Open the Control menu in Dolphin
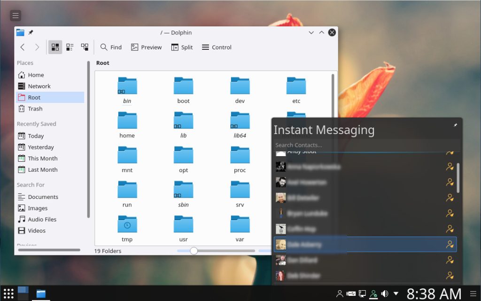Screen dimensions: 481x301 point(217,47)
